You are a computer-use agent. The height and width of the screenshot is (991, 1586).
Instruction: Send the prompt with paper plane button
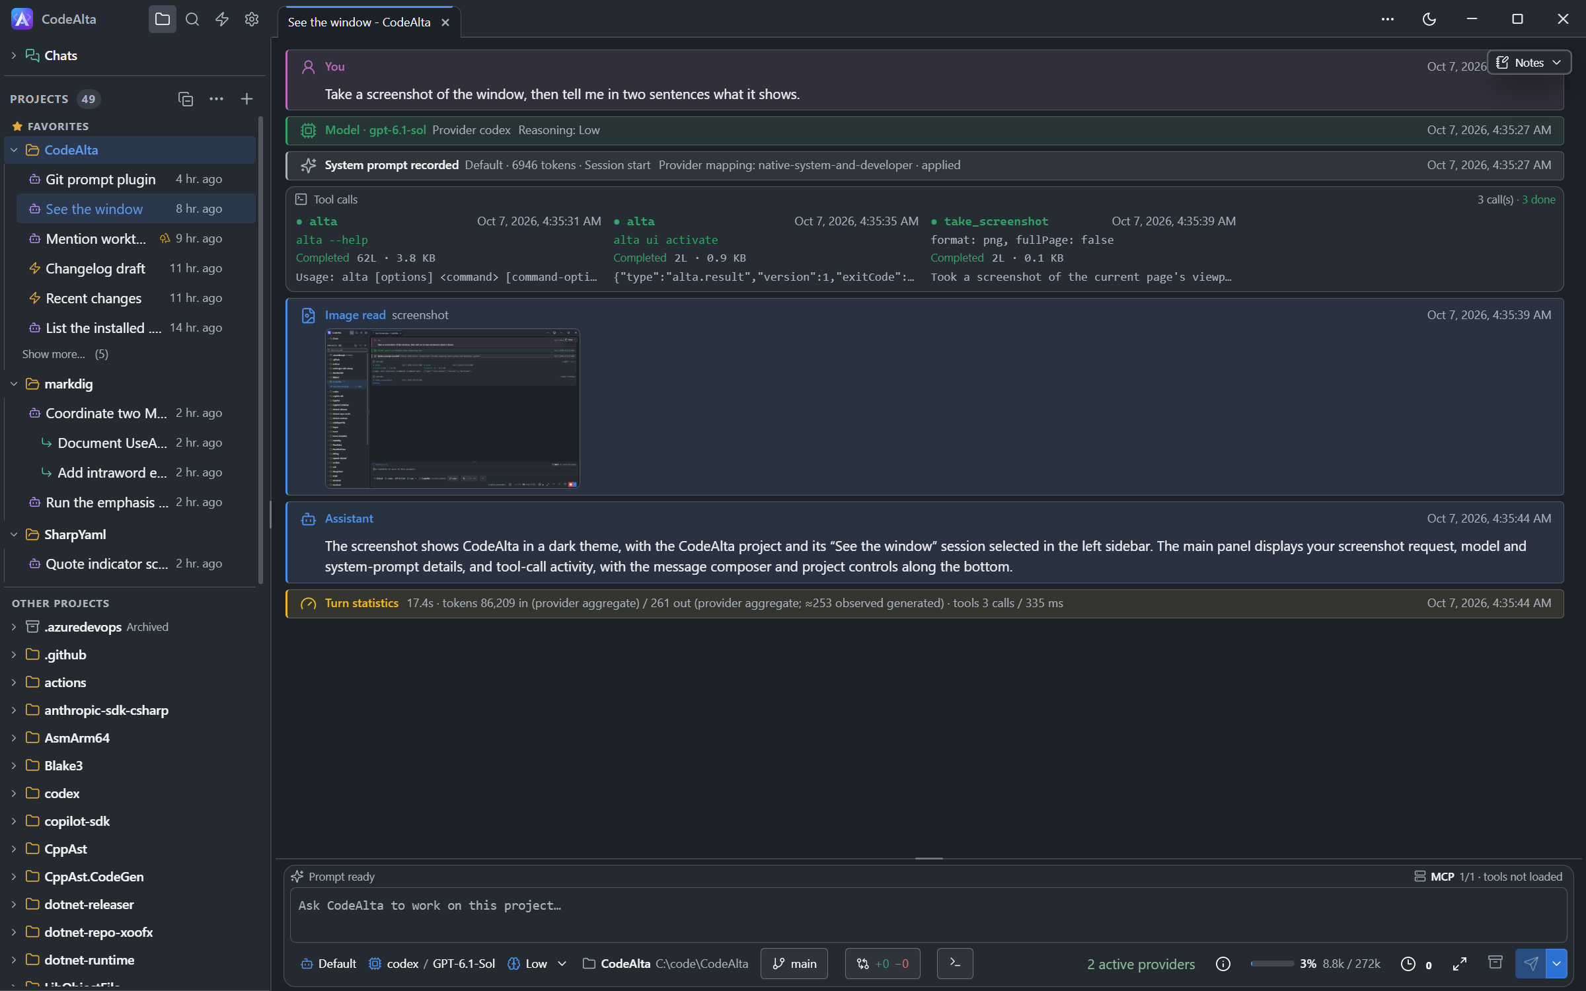coord(1530,963)
